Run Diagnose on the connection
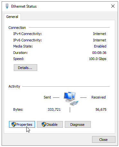The image size is (119, 147). click(x=78, y=125)
